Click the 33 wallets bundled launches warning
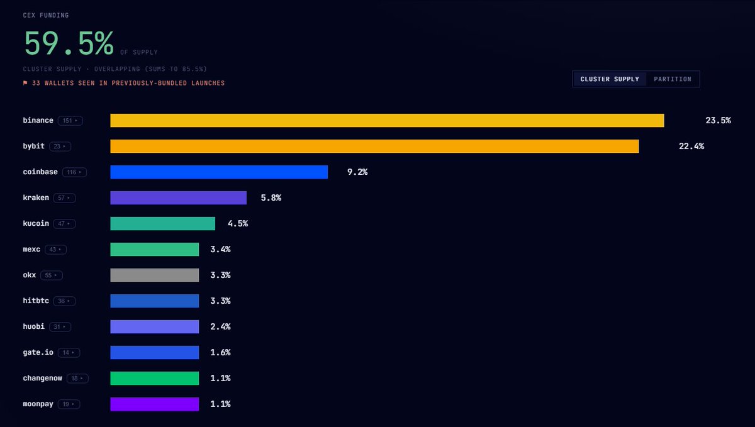The image size is (755, 427). tap(124, 83)
